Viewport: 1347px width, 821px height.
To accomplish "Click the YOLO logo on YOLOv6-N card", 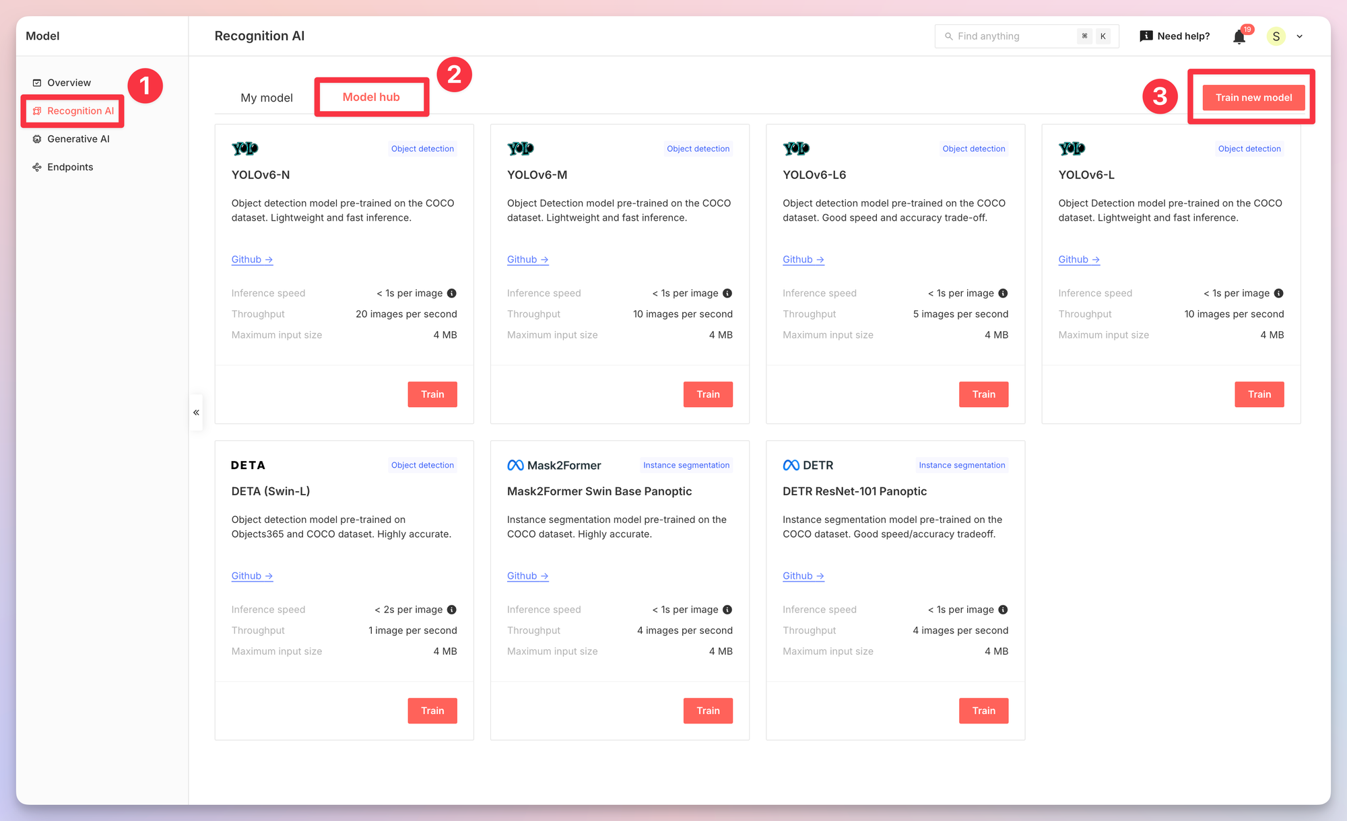I will click(245, 149).
